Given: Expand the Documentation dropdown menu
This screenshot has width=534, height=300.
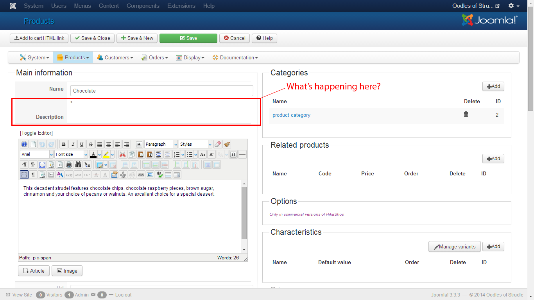Looking at the screenshot, I should click(x=235, y=57).
